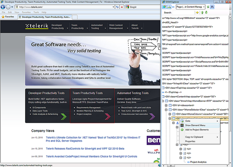
Task: Select Add to Project Elements in the context menu
Action: (x=200, y=130)
